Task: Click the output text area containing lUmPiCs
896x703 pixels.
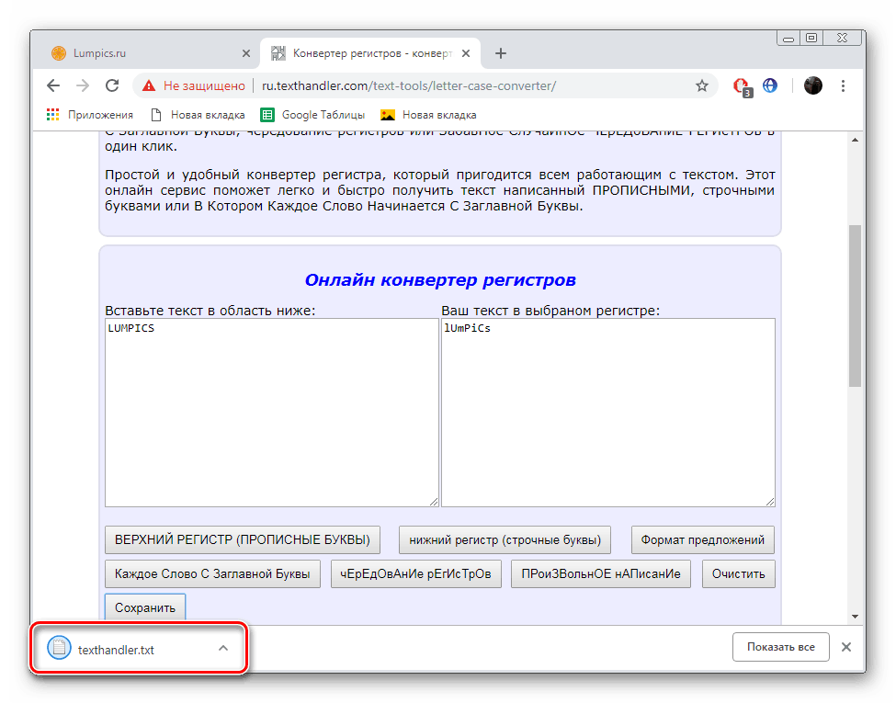Action: pos(608,412)
